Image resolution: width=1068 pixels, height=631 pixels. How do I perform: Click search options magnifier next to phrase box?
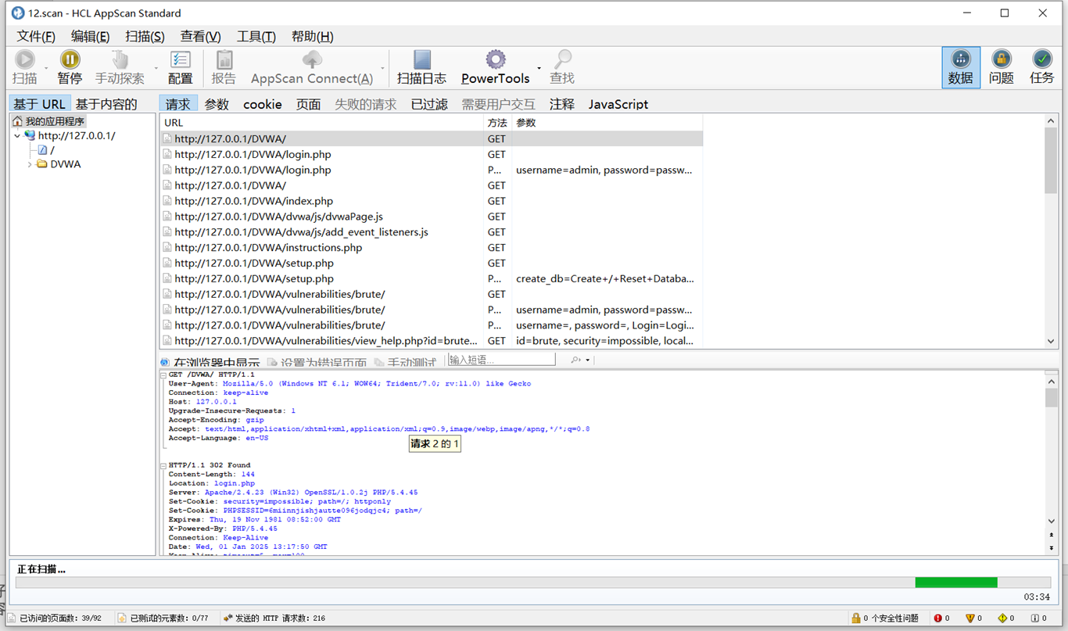coord(576,360)
